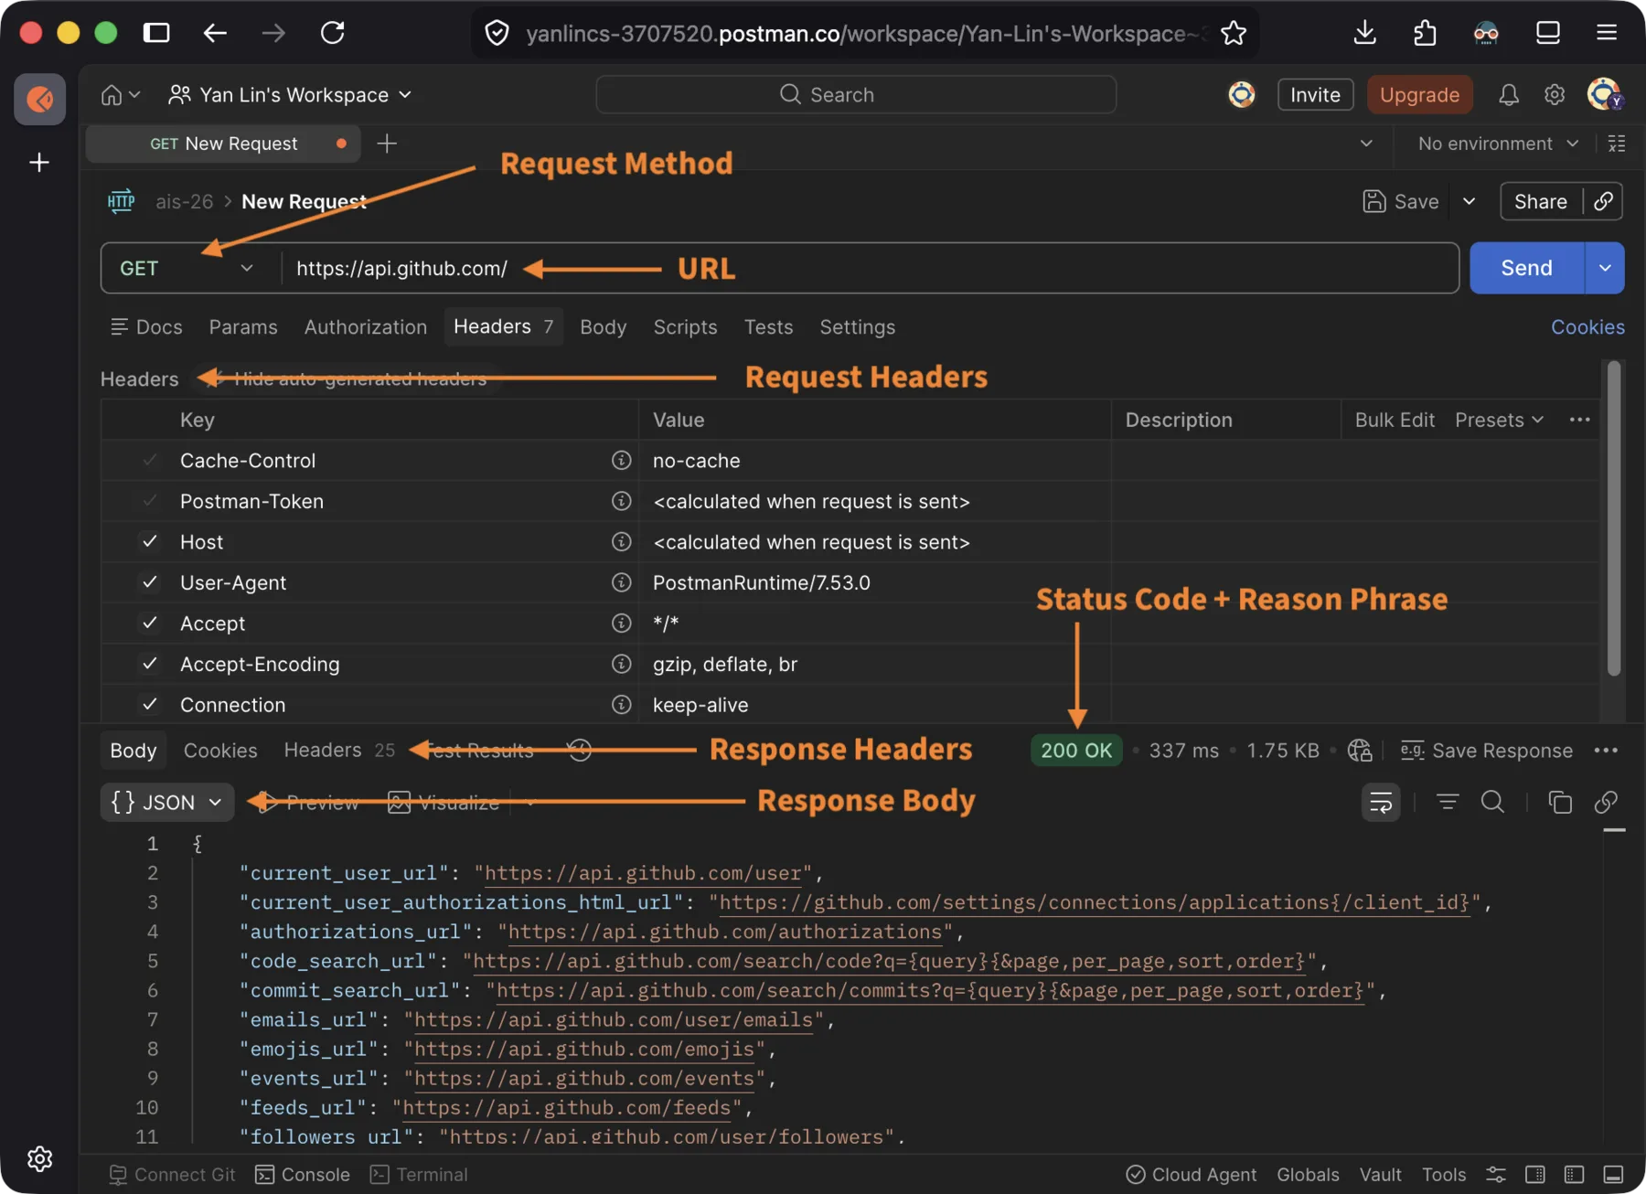1646x1194 pixels.
Task: Copy response link icon
Action: tap(1606, 803)
